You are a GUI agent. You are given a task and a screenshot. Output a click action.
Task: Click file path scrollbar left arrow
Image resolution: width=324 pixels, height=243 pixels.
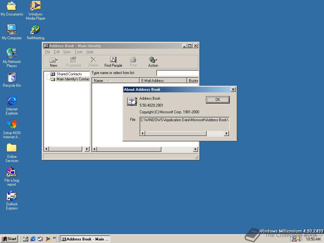pyautogui.click(x=142, y=134)
